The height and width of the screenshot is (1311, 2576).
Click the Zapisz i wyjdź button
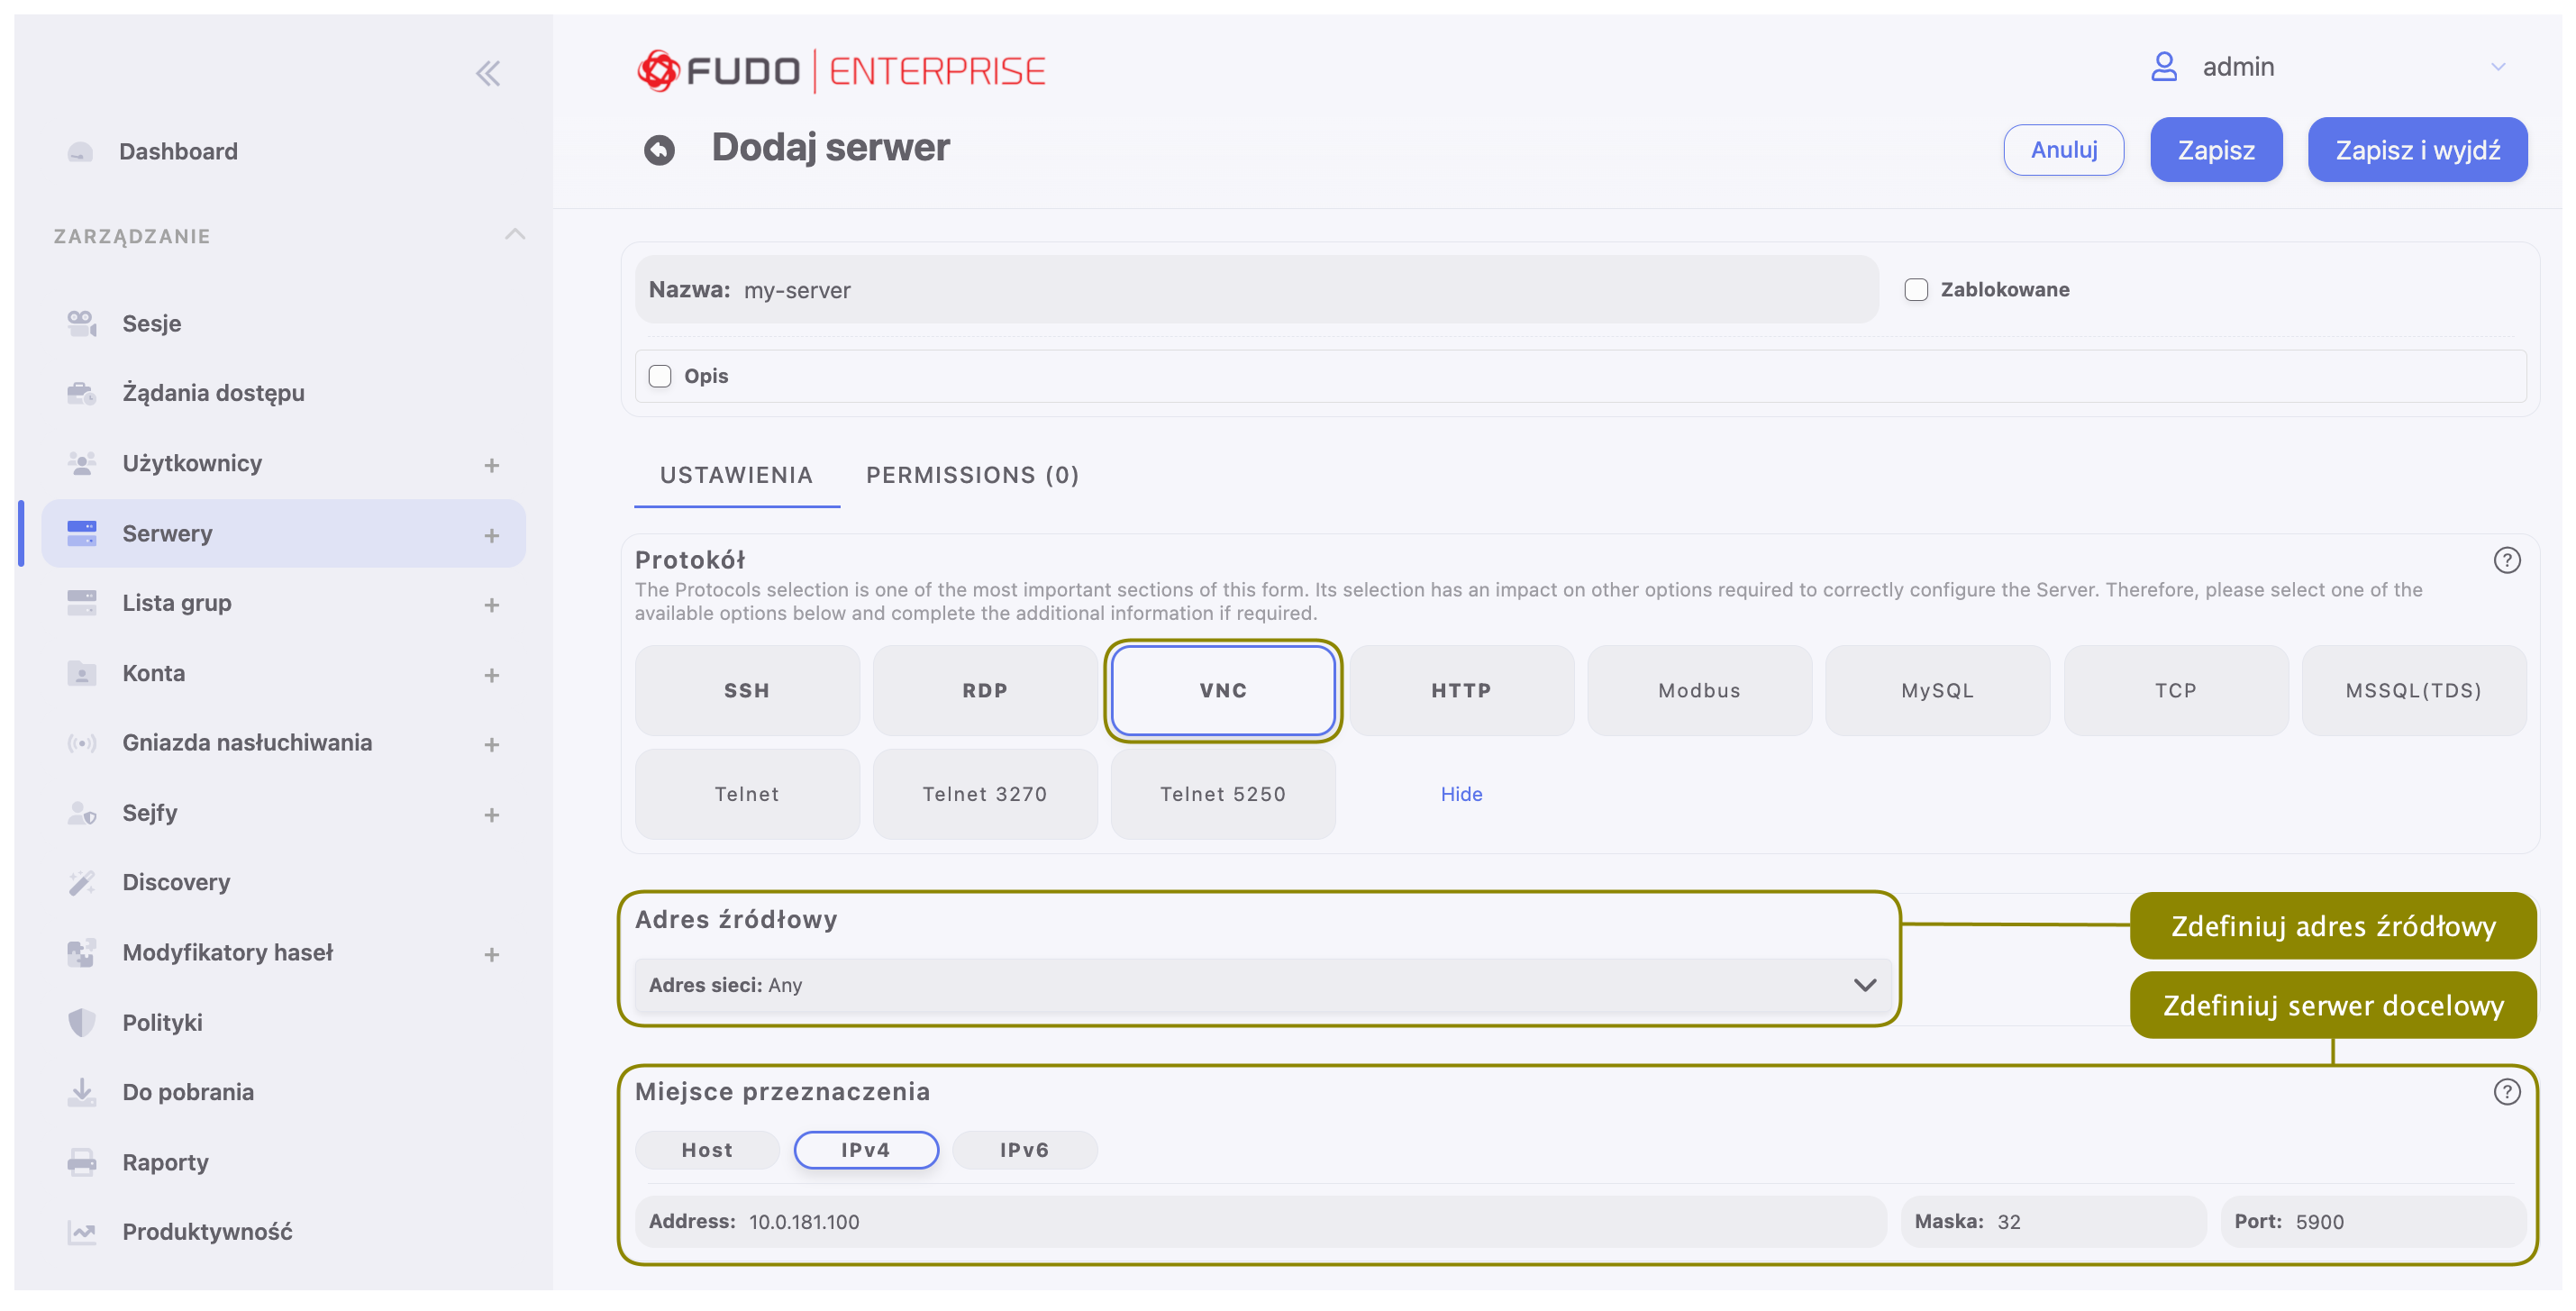(x=2417, y=150)
